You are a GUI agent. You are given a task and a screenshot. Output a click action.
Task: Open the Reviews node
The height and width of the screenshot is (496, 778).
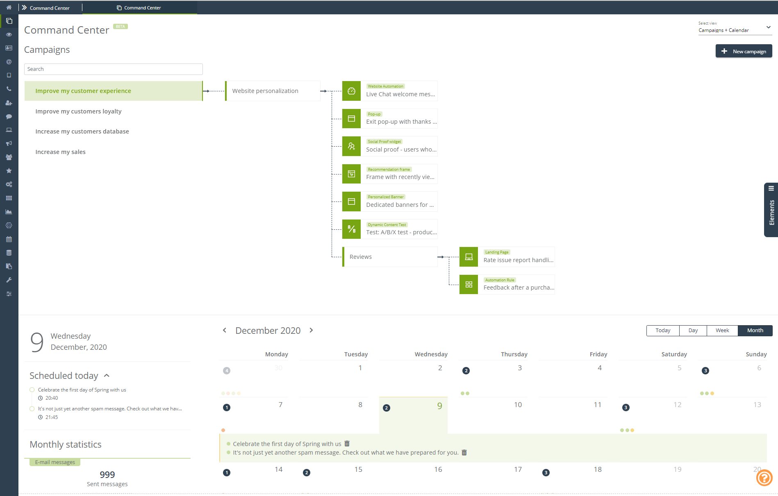pyautogui.click(x=390, y=257)
